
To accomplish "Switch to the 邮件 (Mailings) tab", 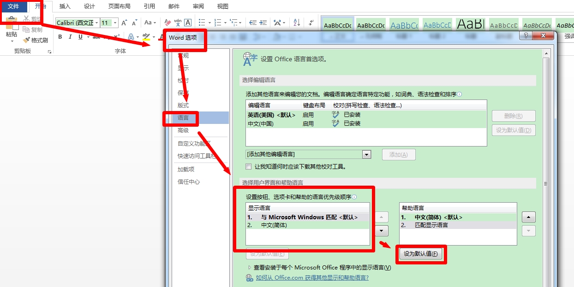I will pos(174,6).
